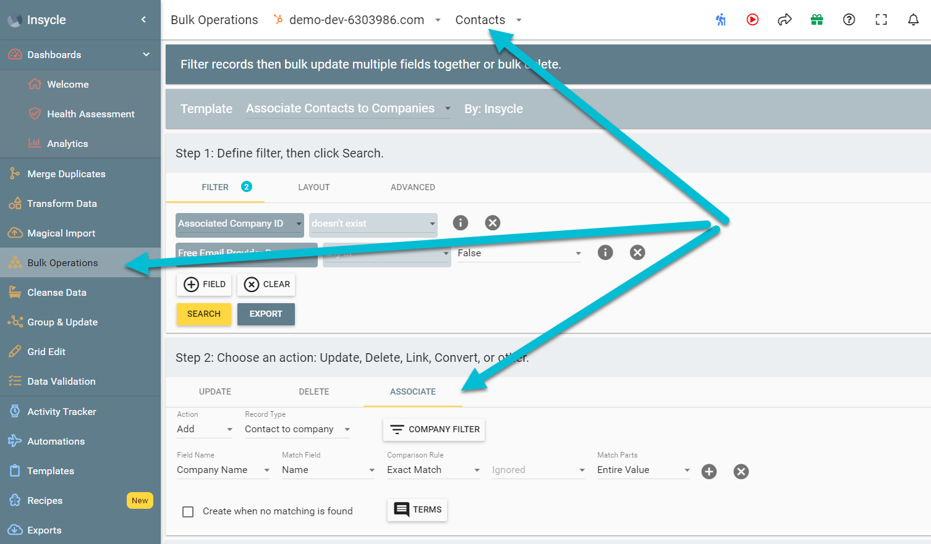Open Field Name Company Name dropdown

coord(223,470)
